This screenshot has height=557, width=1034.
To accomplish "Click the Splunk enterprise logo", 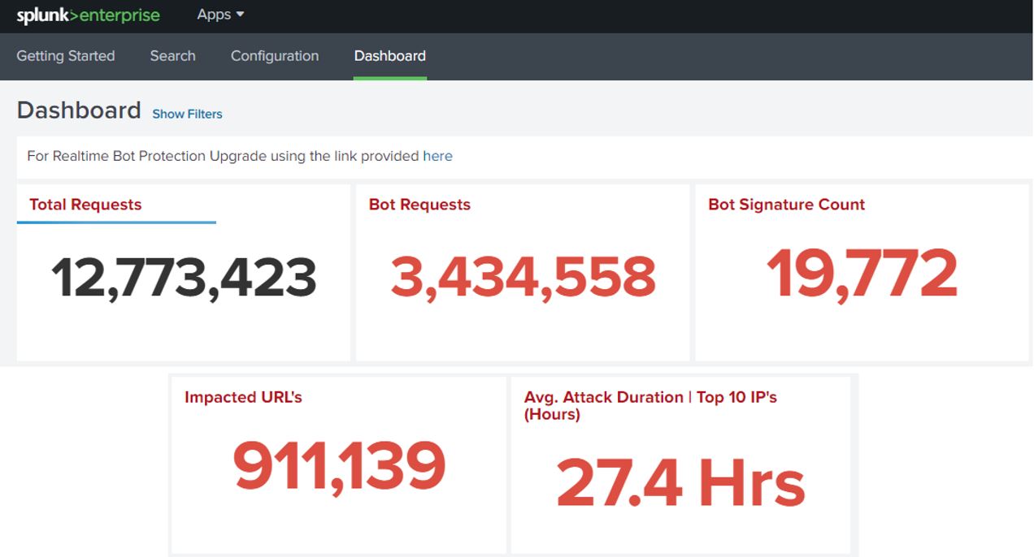I will pyautogui.click(x=88, y=15).
